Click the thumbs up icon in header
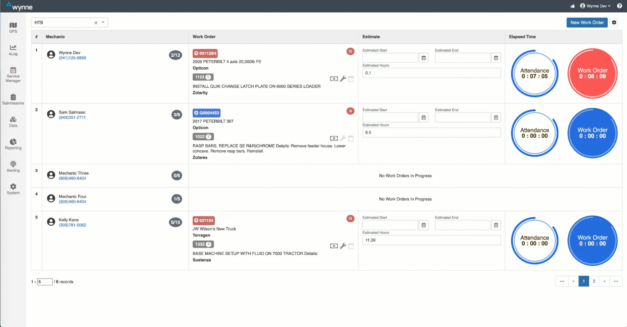 tap(573, 6)
